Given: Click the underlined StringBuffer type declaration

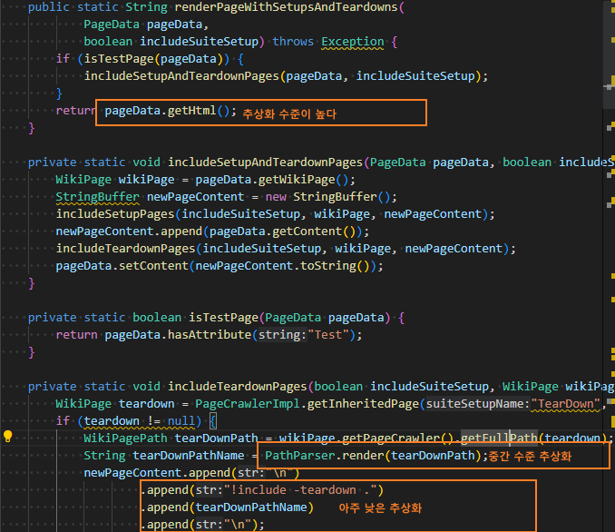Looking at the screenshot, I should coord(98,197).
